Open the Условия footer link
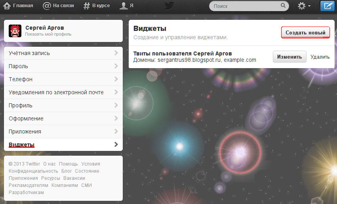337x204 pixels. click(91, 164)
